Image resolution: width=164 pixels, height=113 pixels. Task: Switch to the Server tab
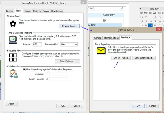pos(46,11)
